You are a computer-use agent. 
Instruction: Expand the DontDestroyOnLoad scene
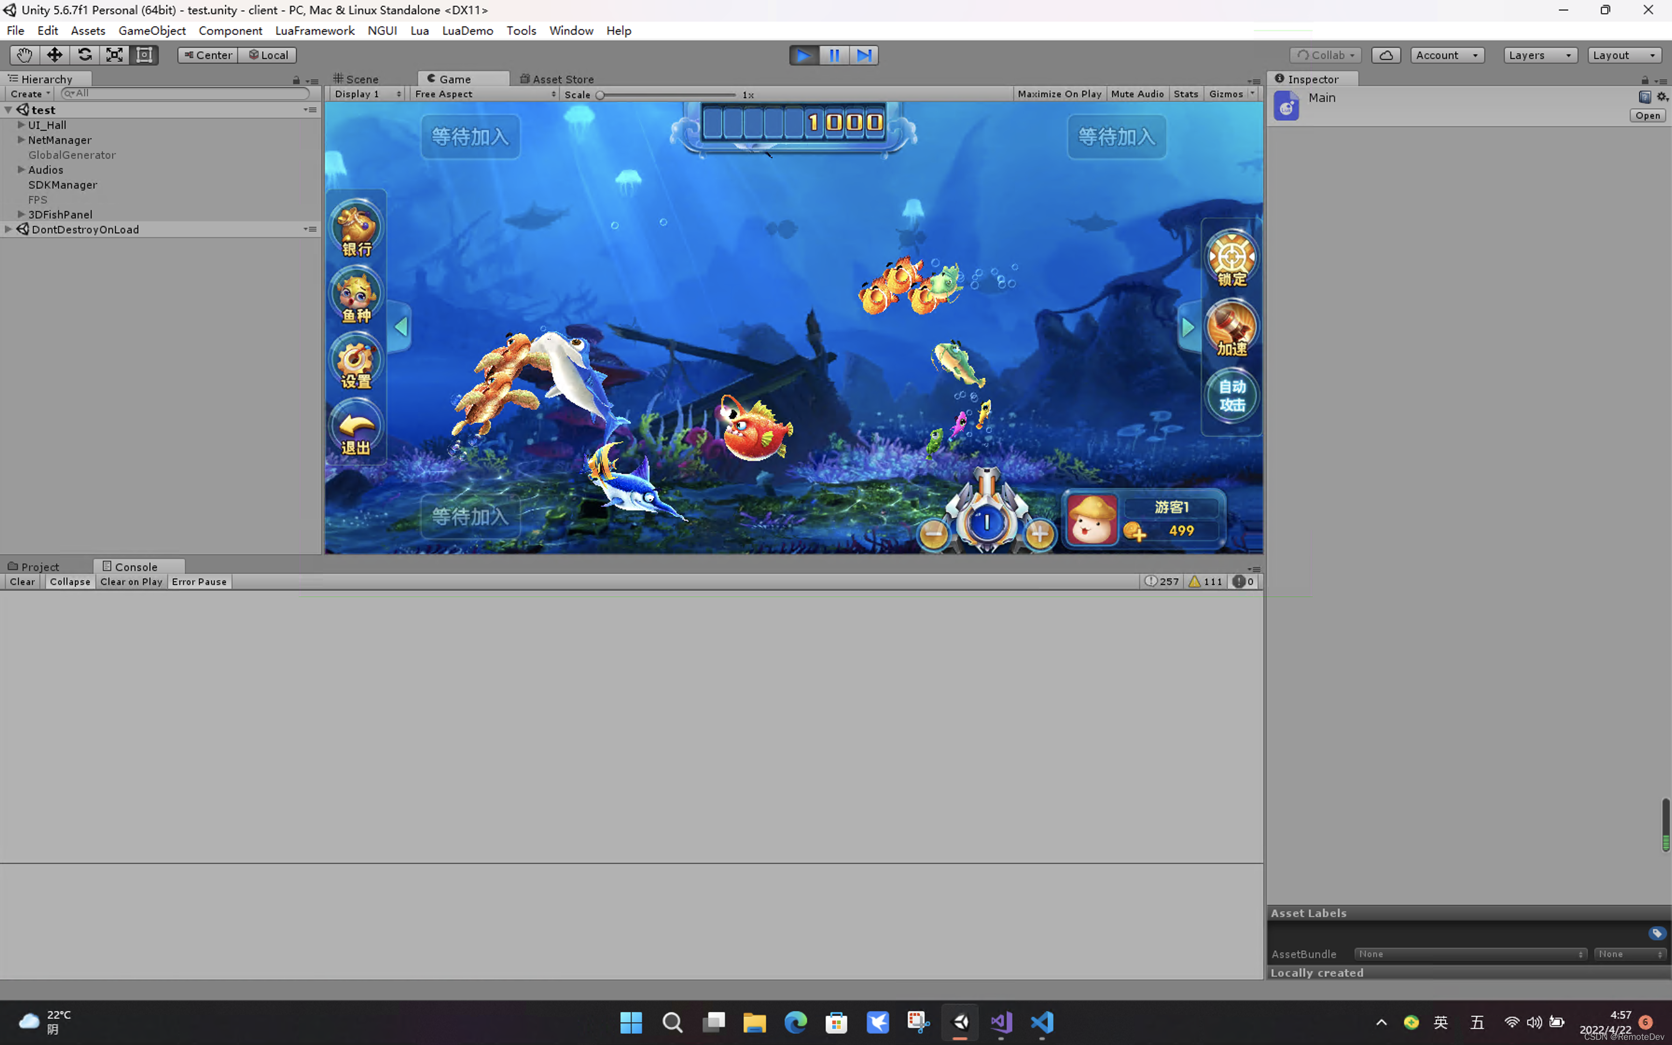coord(8,229)
